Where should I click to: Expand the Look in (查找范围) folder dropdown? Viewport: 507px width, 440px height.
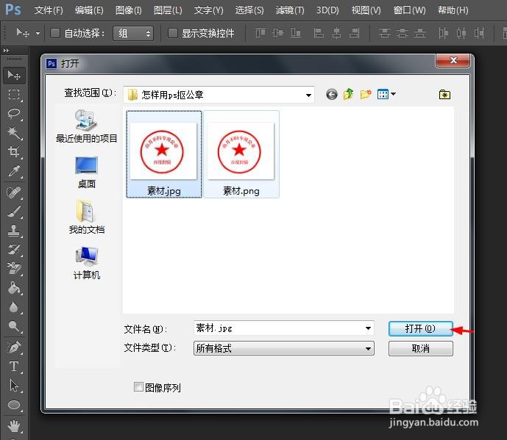[x=308, y=95]
